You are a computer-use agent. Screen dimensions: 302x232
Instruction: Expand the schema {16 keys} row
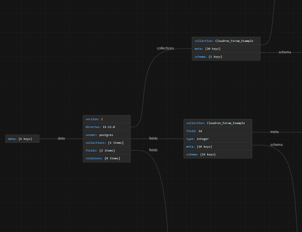point(218,154)
